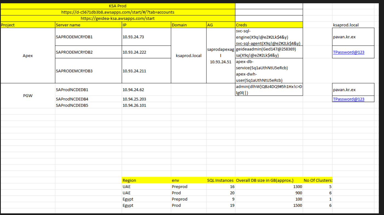Click the AG column header cell
384x215 pixels.
(220, 25)
